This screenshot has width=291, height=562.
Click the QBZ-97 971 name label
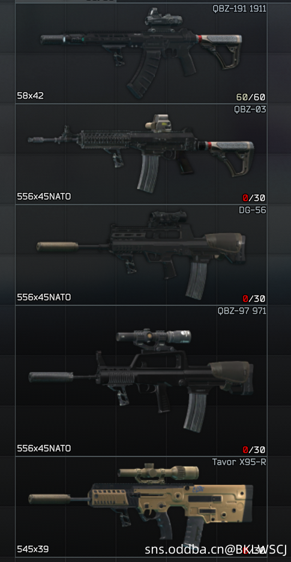click(x=242, y=311)
